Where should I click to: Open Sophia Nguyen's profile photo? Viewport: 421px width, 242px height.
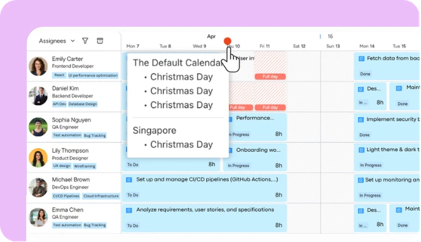pos(38,127)
